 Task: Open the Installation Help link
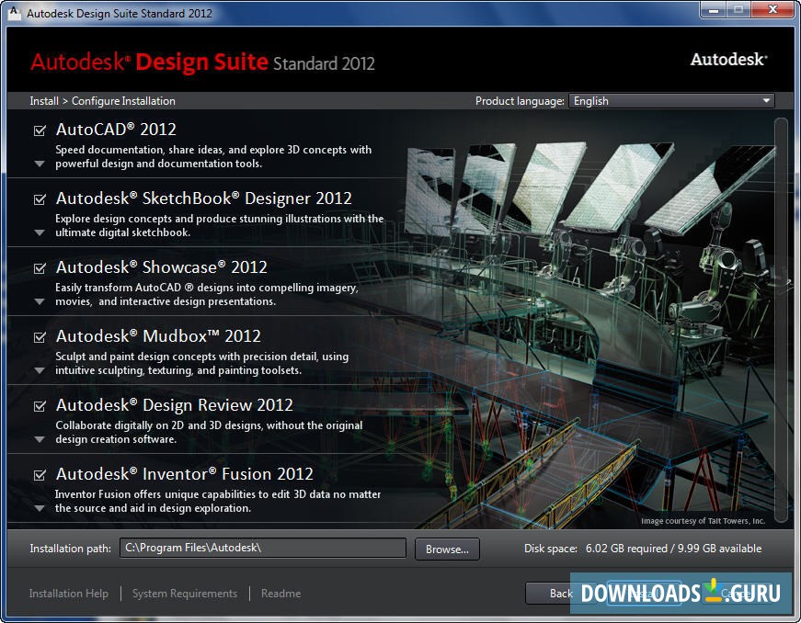69,594
